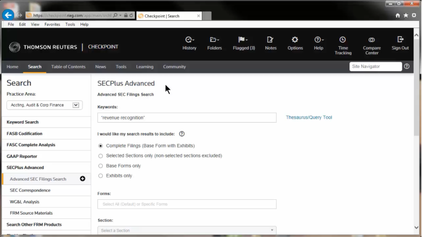Screen dimensions: 422x237
Task: Switch to Table of Contents tab
Action: pyautogui.click(x=68, y=67)
